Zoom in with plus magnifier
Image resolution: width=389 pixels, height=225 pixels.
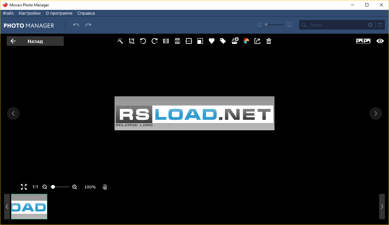click(x=75, y=187)
